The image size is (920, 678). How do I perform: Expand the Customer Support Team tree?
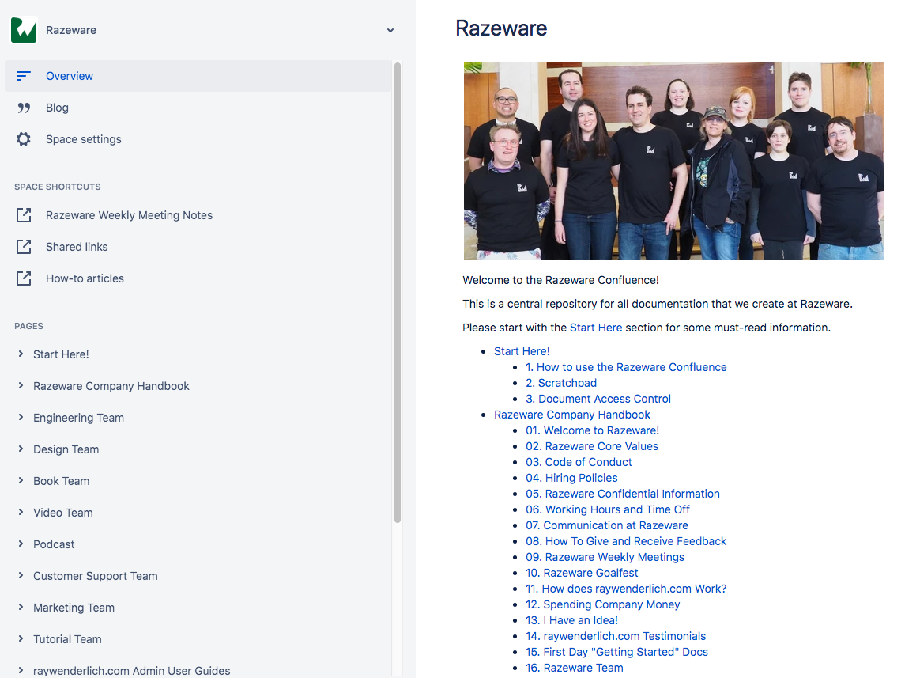point(21,575)
